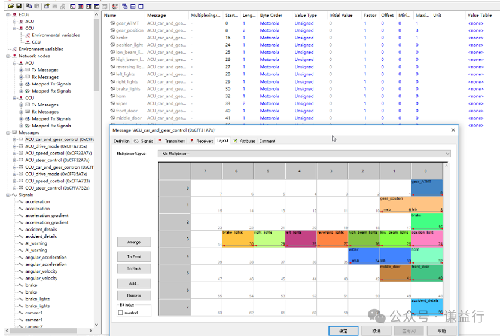Click the signal icon beside gear_ATMT row
500x336 pixels.
tap(112, 23)
